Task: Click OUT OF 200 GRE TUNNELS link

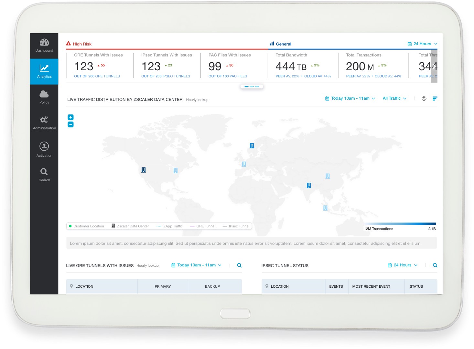Action: pyautogui.click(x=97, y=76)
